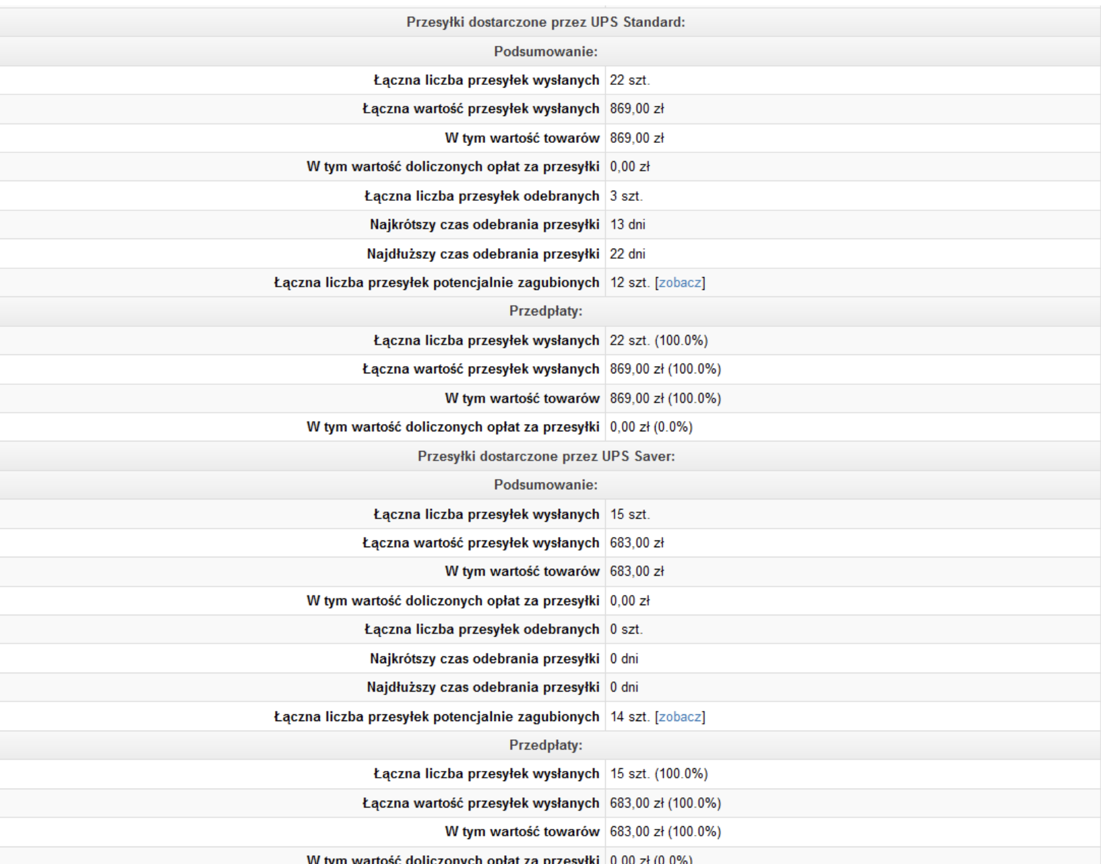Click the 683,00 zł total value in UPS Saver summary
1101x864 pixels.
(x=637, y=543)
